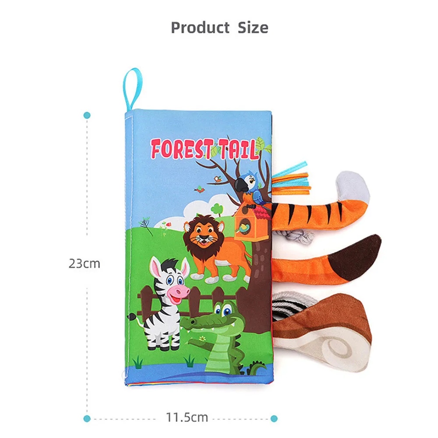Click the FOREST TAIL title text
The image size is (438, 438).
[x=205, y=148]
